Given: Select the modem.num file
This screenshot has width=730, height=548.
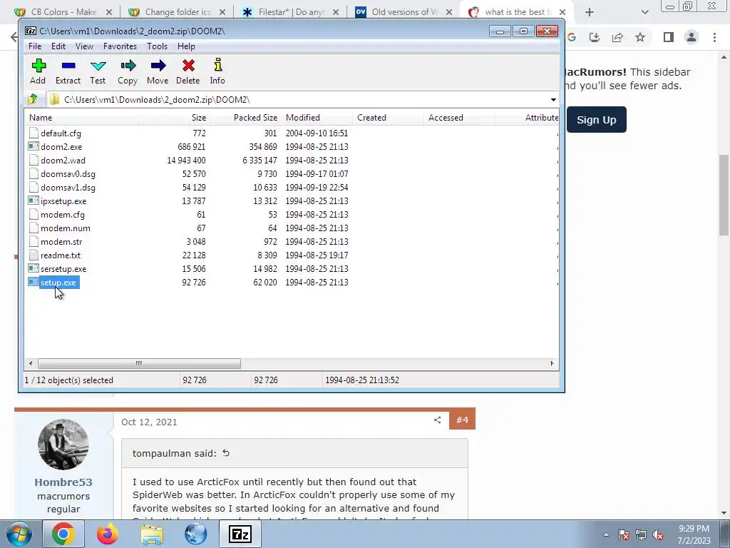Looking at the screenshot, I should pos(65,228).
